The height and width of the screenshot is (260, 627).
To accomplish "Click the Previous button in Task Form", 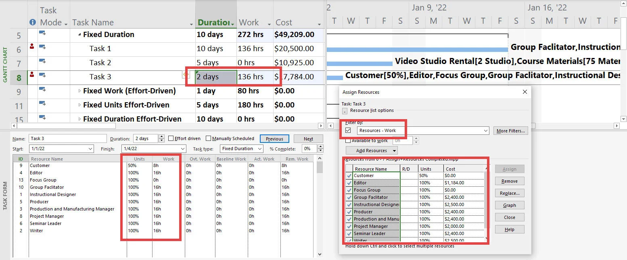I will 274,139.
